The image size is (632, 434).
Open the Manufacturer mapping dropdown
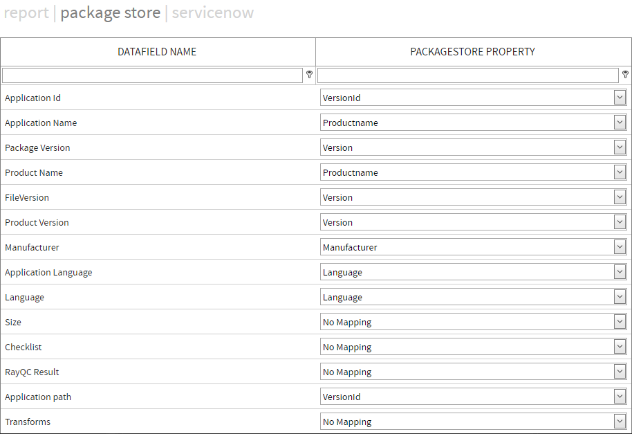[620, 246]
